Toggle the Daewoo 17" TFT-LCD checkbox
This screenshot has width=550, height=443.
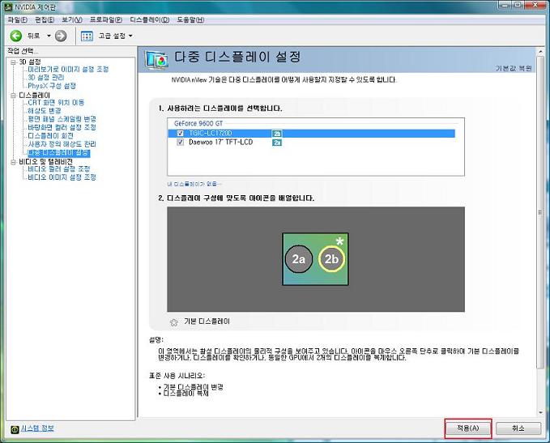click(x=181, y=142)
